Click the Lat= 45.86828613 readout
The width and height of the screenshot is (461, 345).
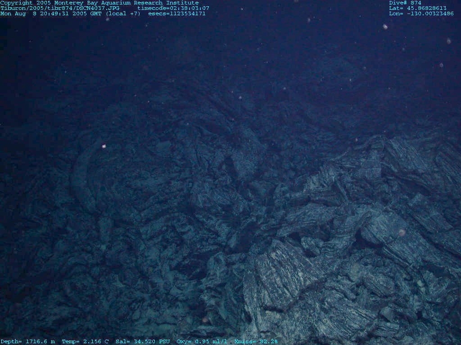point(417,8)
